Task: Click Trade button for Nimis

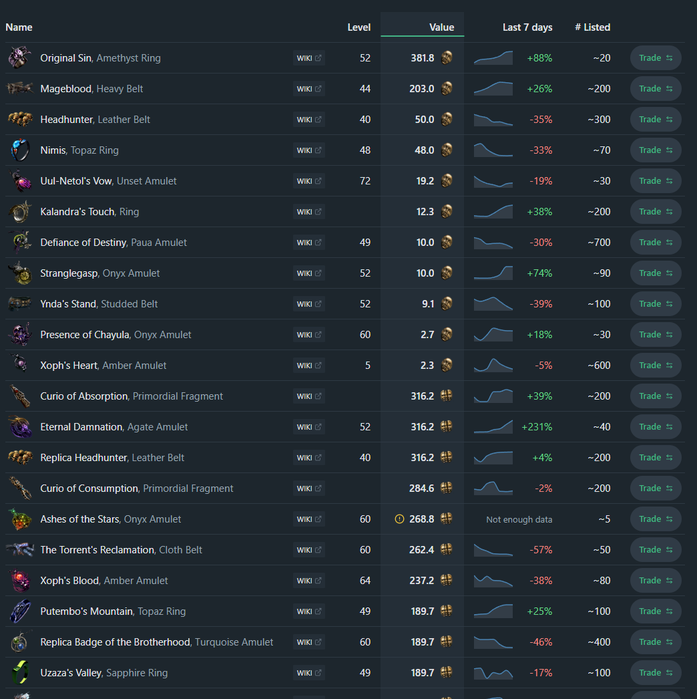Action: 656,150
